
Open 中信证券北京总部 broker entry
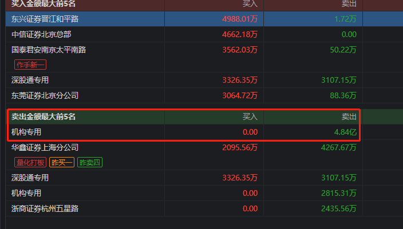coord(41,34)
